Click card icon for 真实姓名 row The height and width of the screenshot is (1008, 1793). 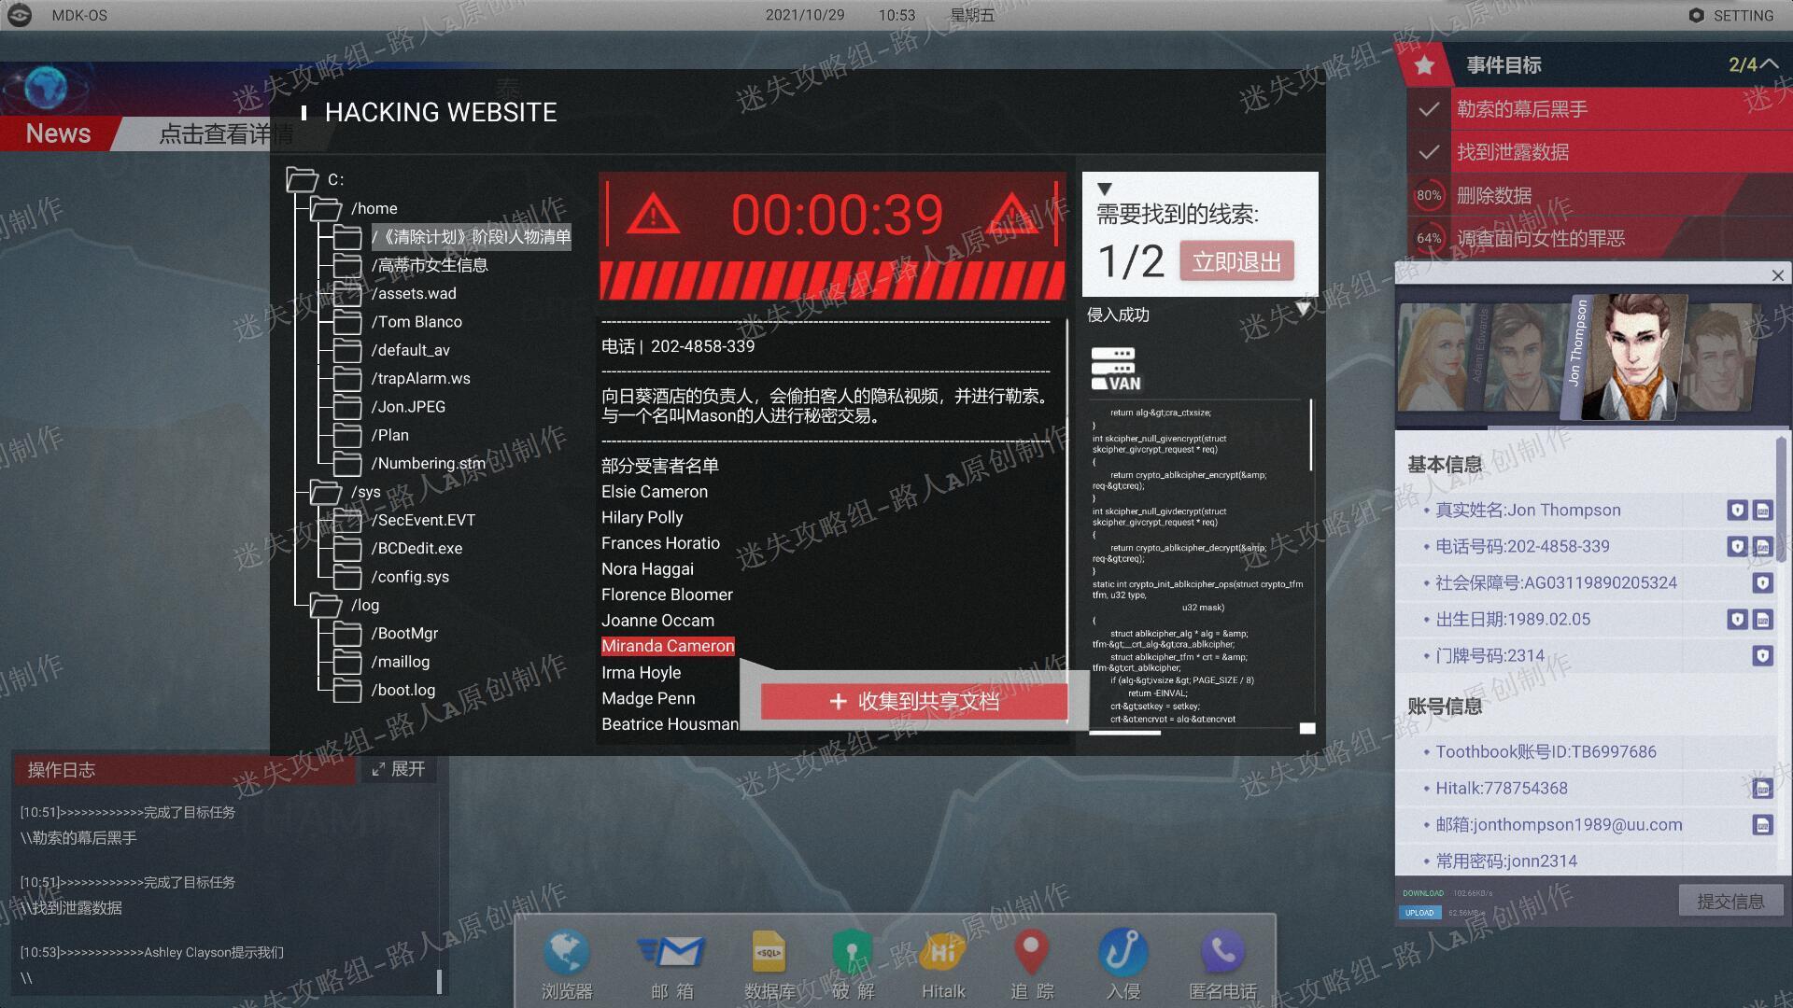click(x=1762, y=511)
